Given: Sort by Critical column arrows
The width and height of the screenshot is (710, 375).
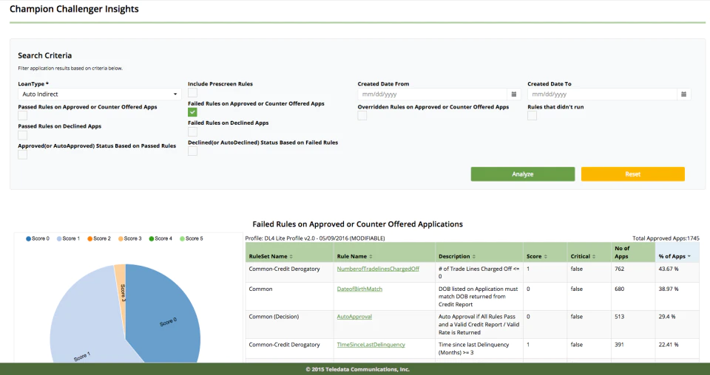Looking at the screenshot, I should point(594,257).
